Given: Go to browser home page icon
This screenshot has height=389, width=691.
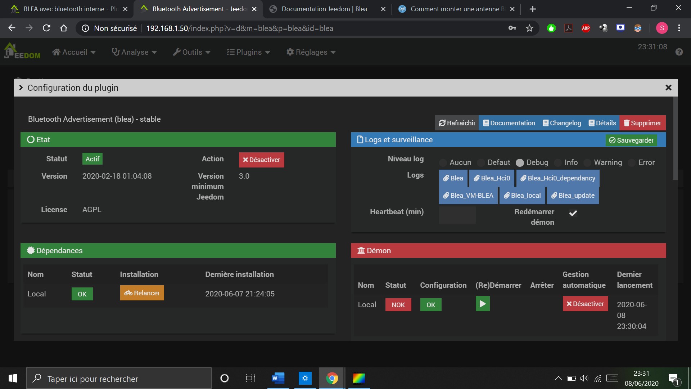Looking at the screenshot, I should click(64, 28).
